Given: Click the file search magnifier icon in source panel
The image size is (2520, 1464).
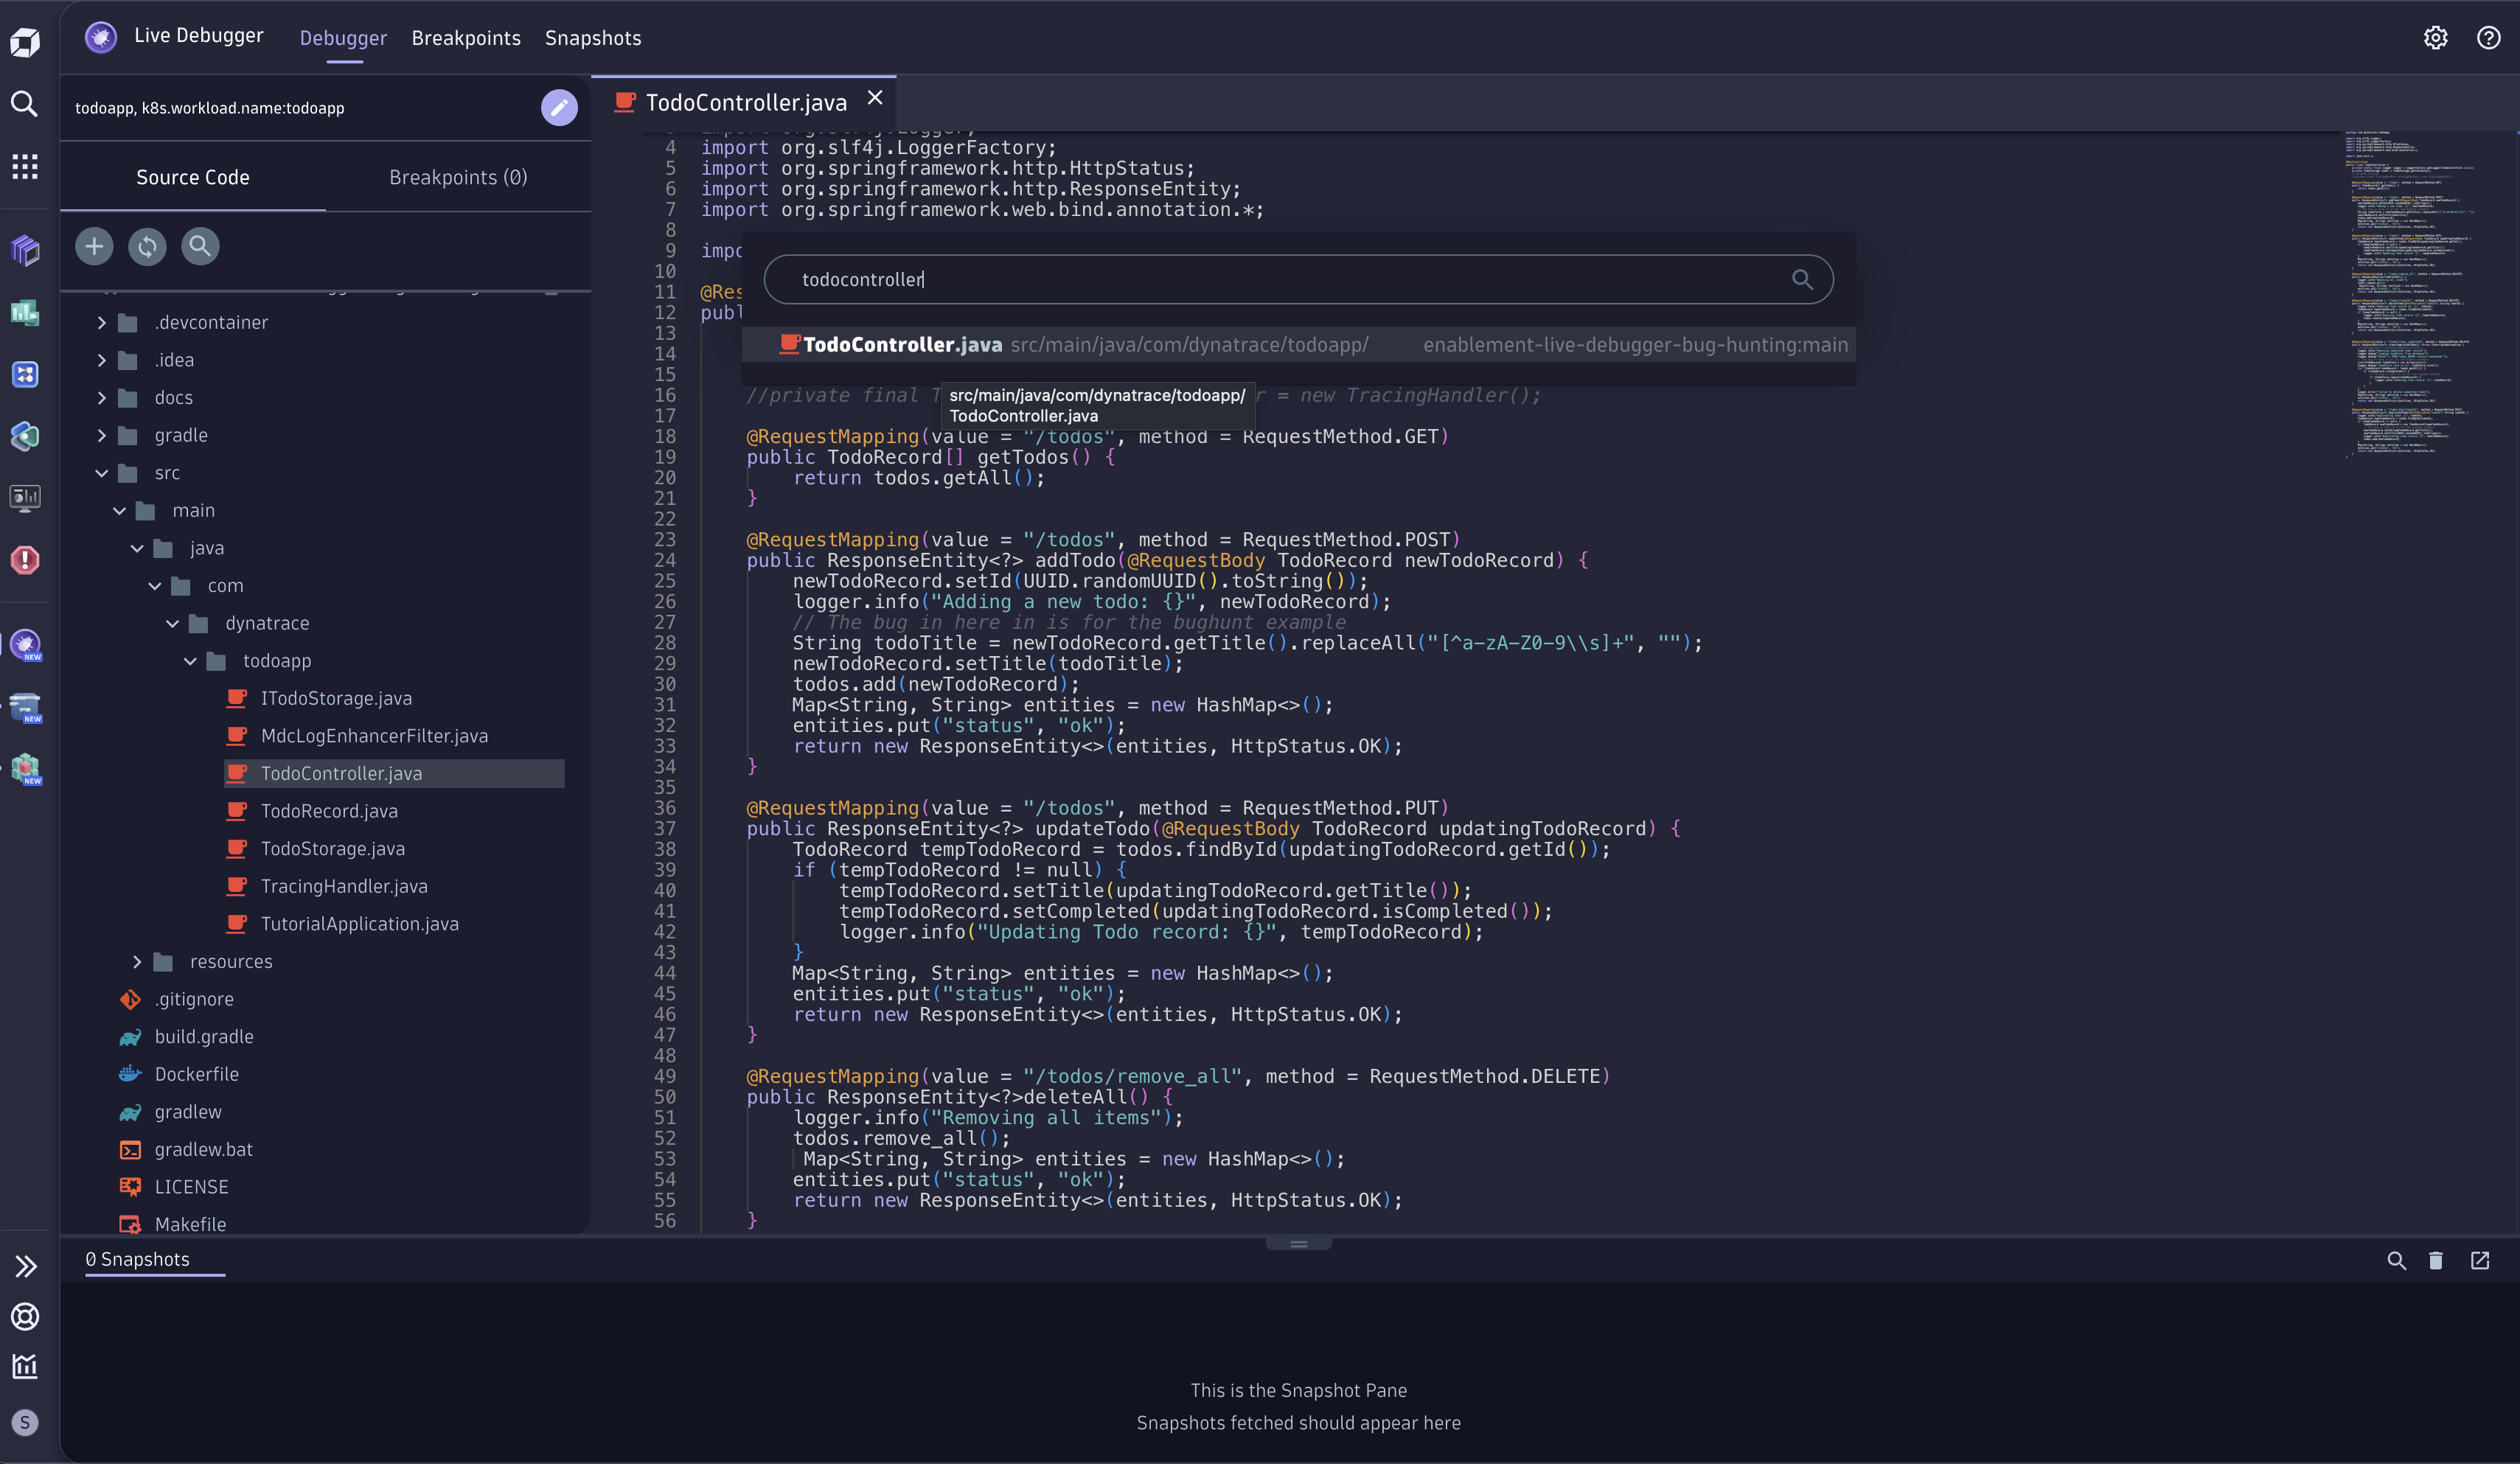Looking at the screenshot, I should pyautogui.click(x=200, y=246).
